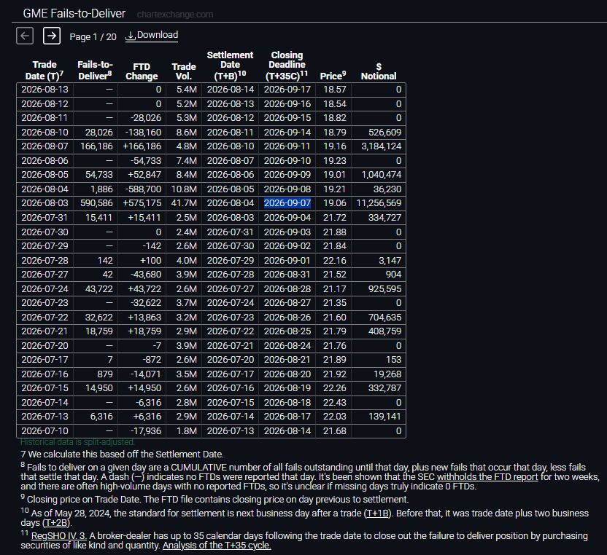Click price 18.57 cell

[334, 90]
